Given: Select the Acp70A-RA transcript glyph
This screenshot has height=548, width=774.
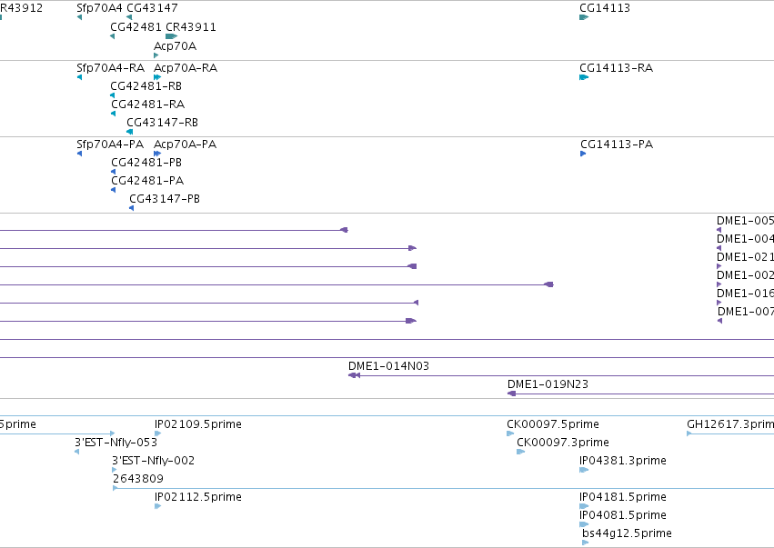Looking at the screenshot, I should 157,77.
